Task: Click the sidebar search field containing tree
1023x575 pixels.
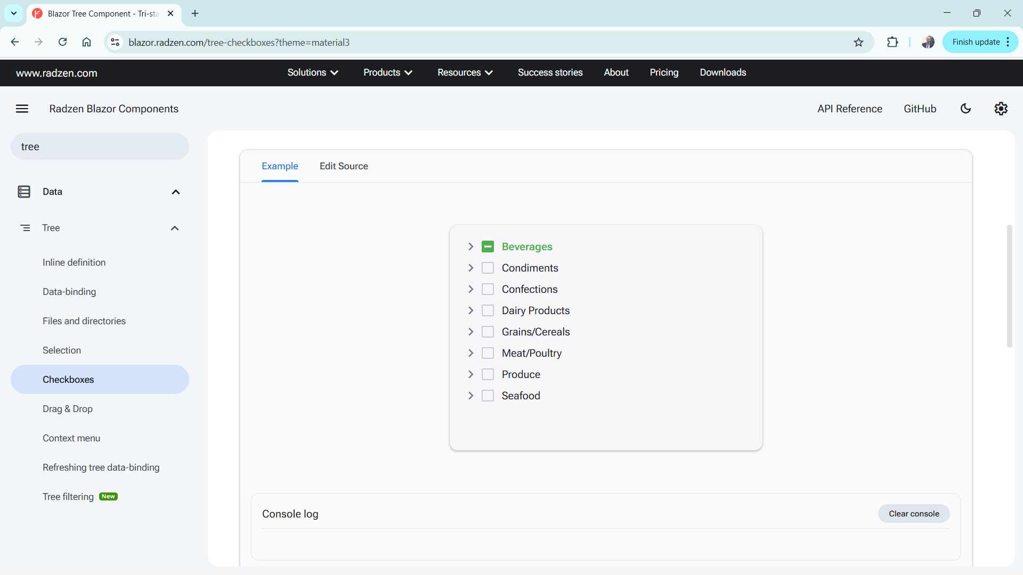Action: point(99,146)
